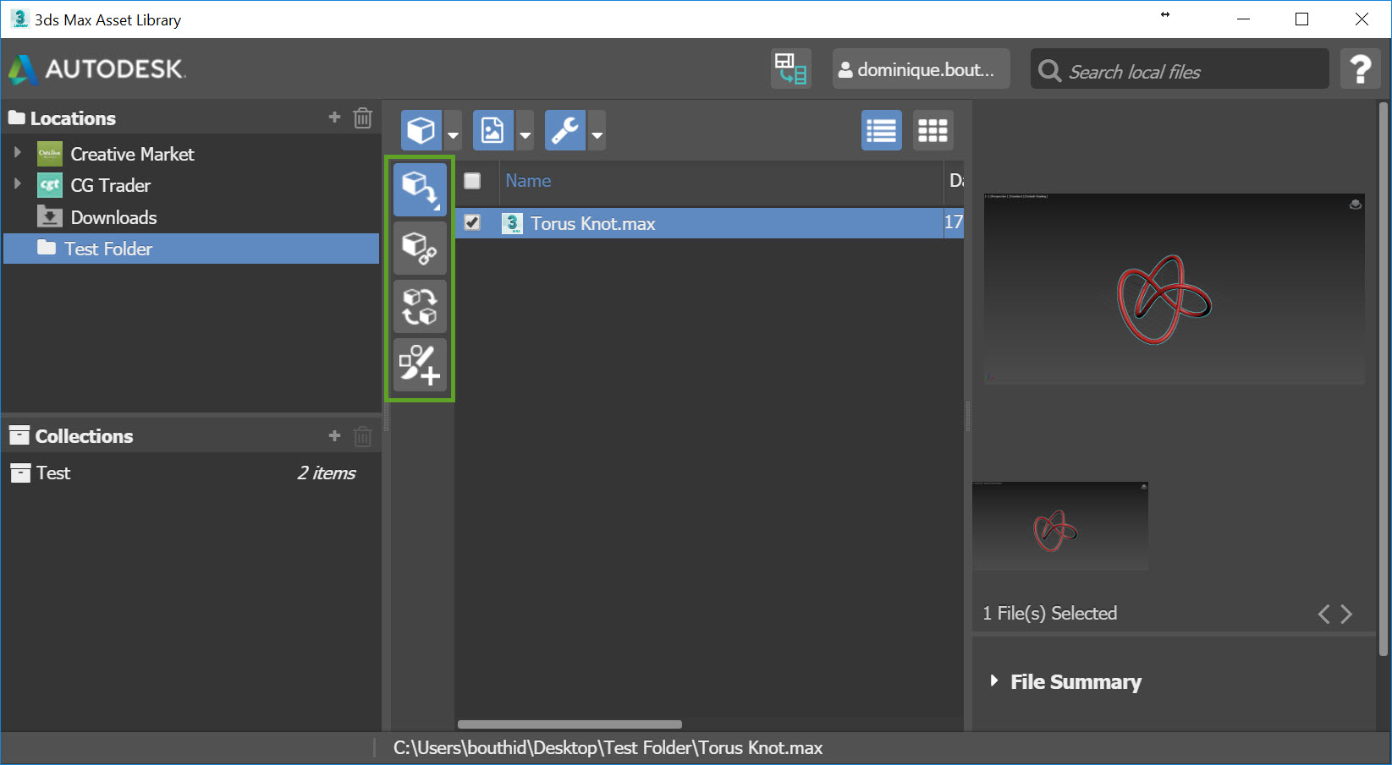Click the search magnifier icon
Screen dimensions: 1392x765
1049,70
